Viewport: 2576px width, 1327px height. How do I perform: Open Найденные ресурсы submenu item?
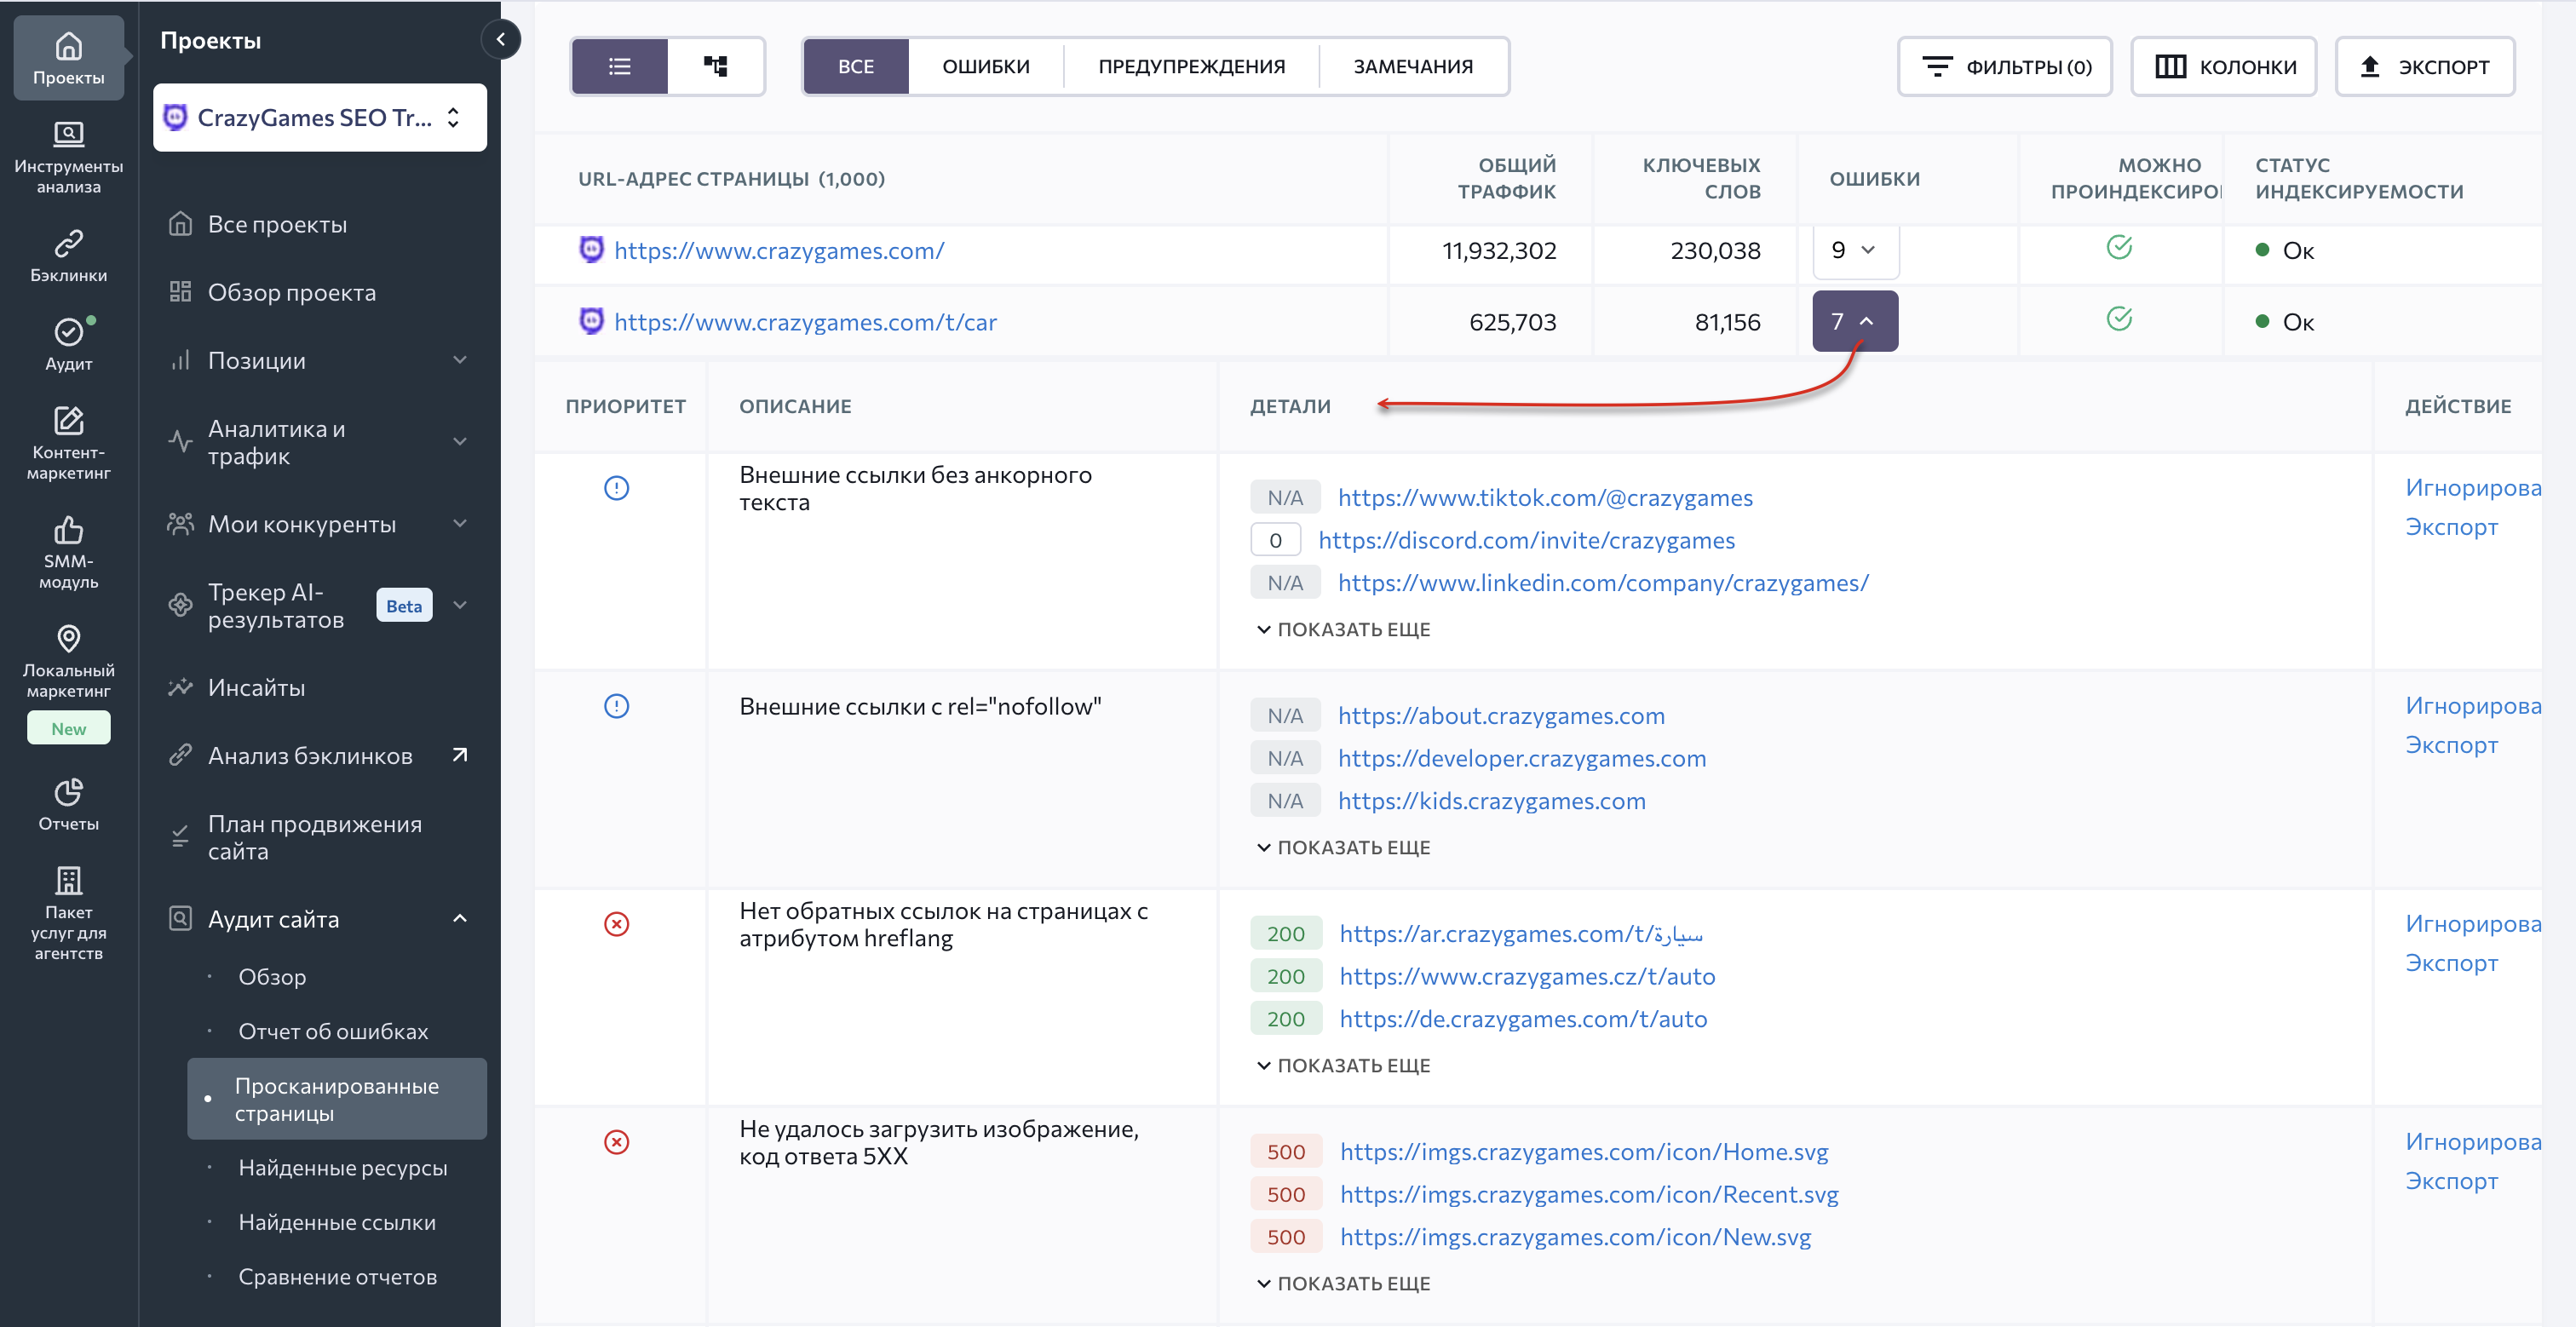(342, 1167)
